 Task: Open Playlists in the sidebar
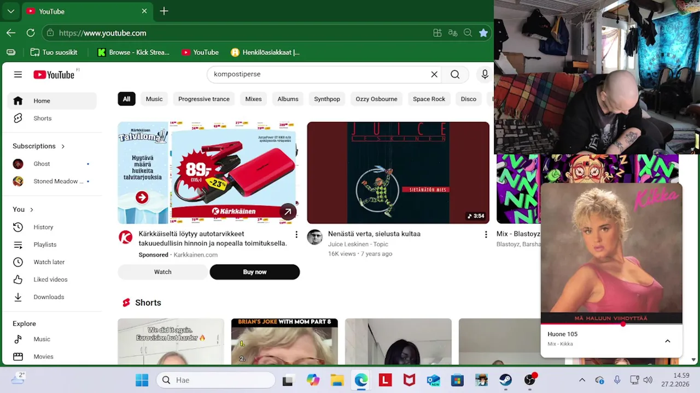52,245
